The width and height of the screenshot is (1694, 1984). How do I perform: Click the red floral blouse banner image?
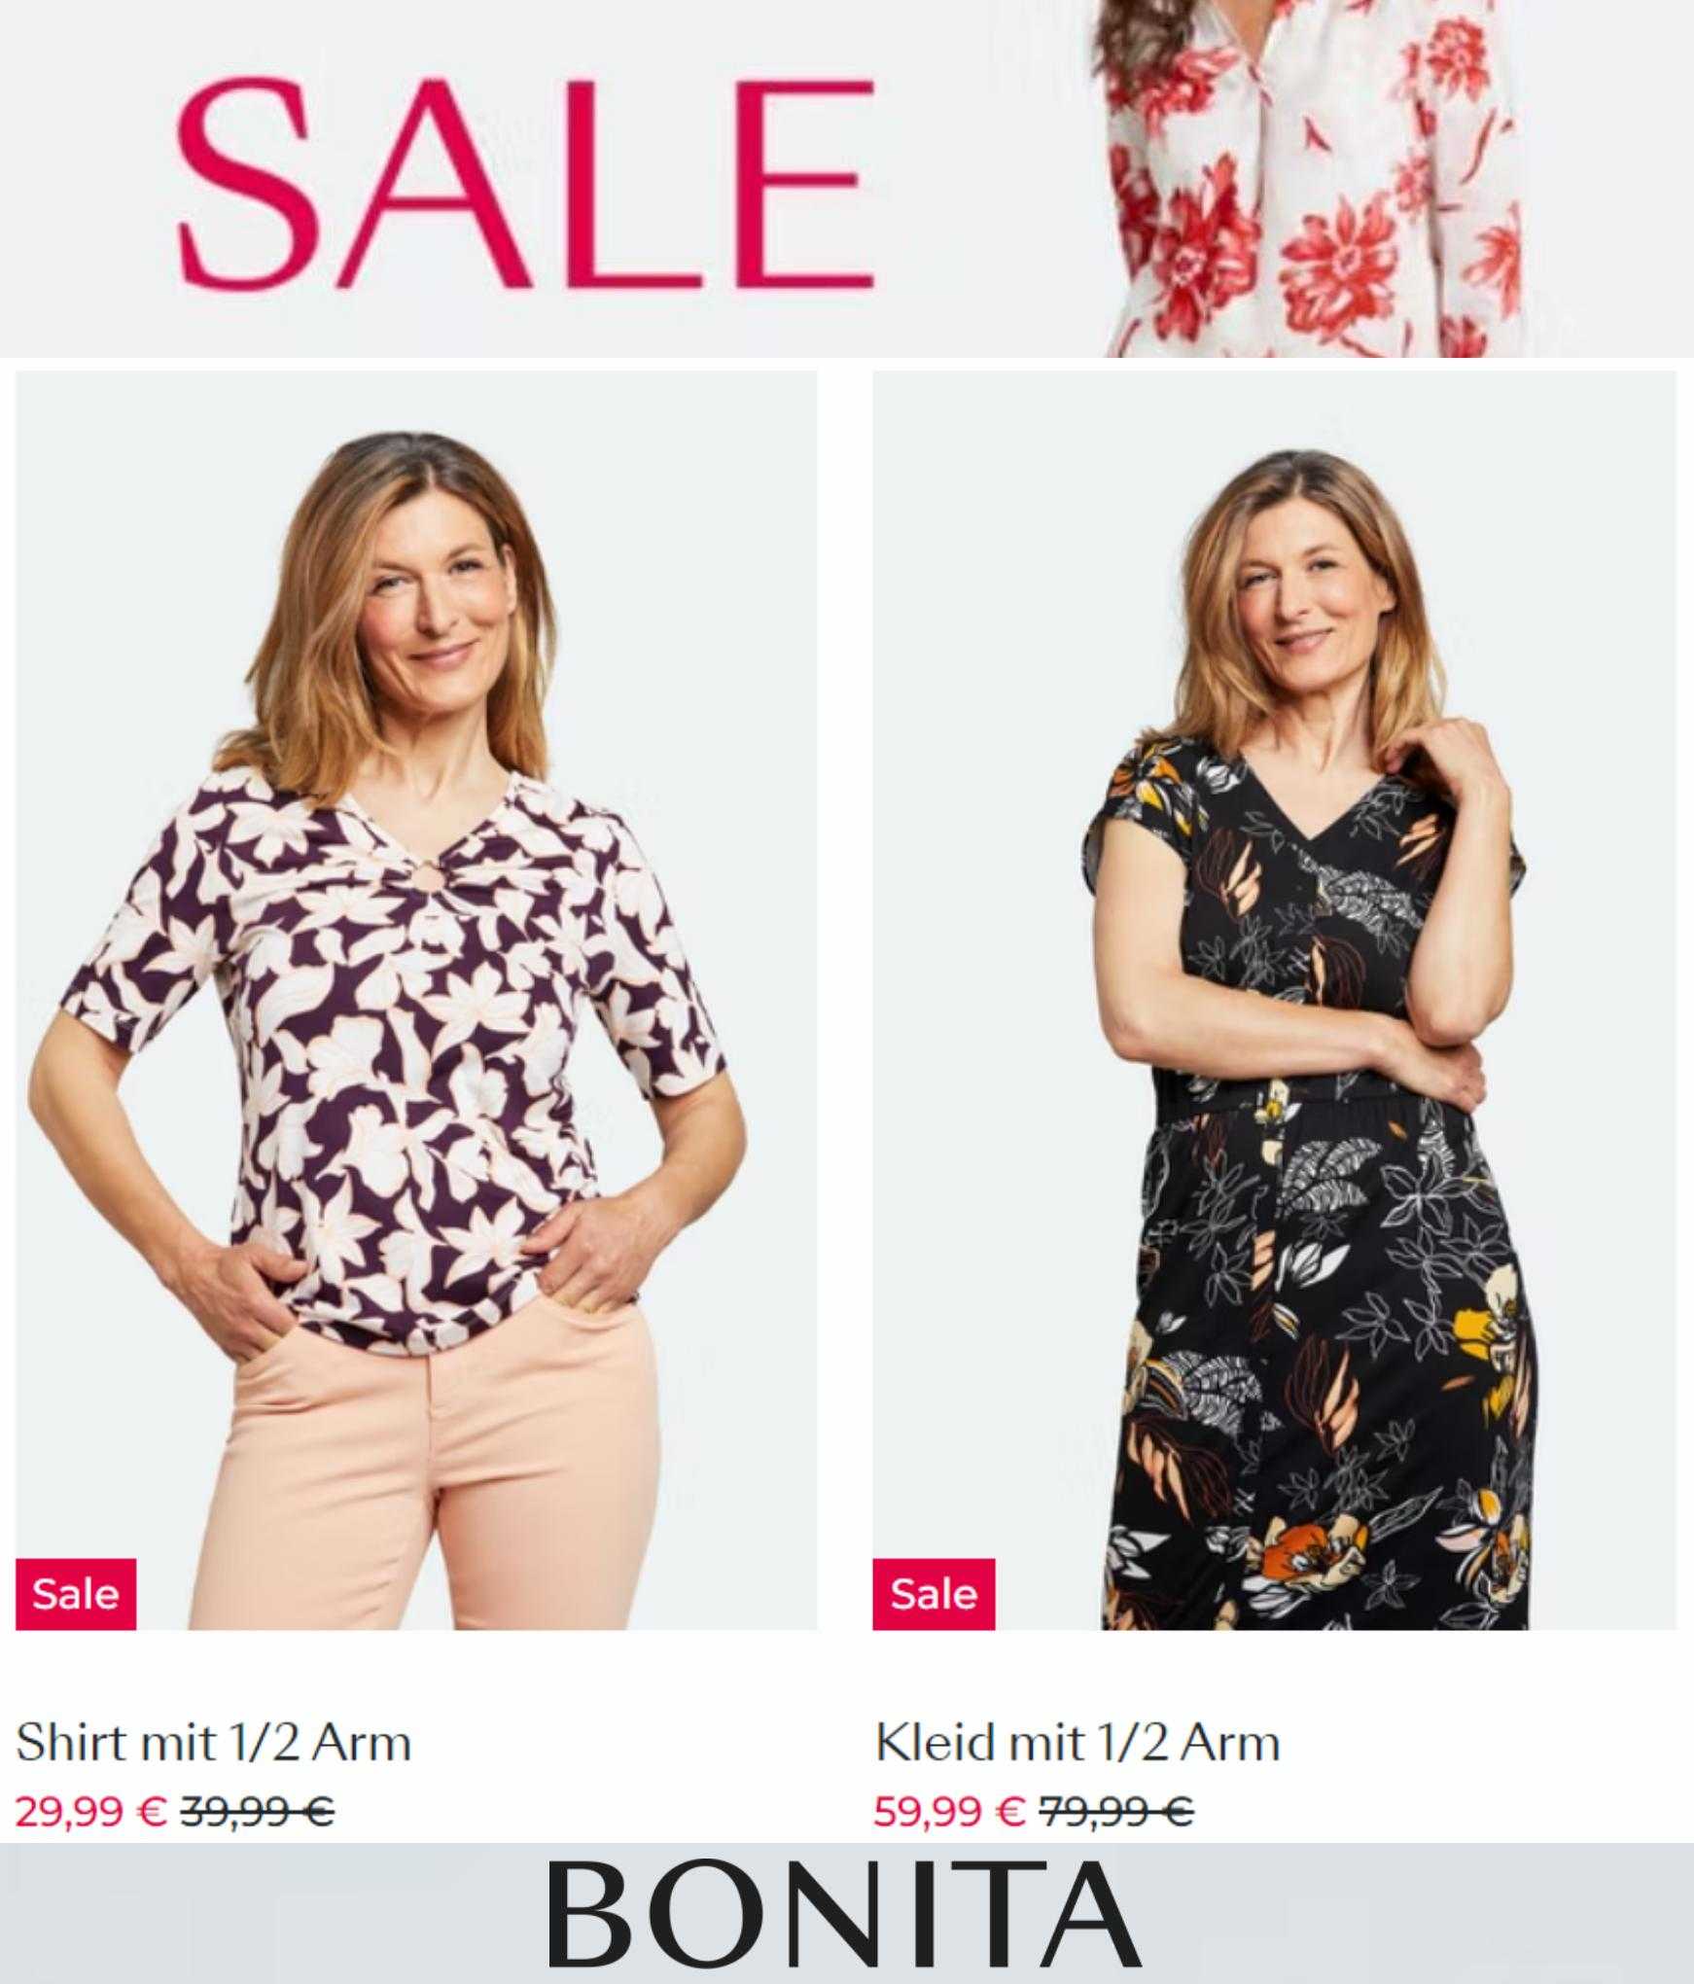coord(1313,178)
